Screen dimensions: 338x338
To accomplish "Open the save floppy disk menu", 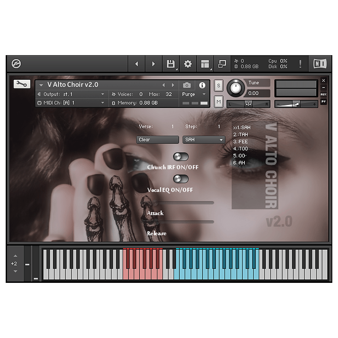I will (x=170, y=64).
